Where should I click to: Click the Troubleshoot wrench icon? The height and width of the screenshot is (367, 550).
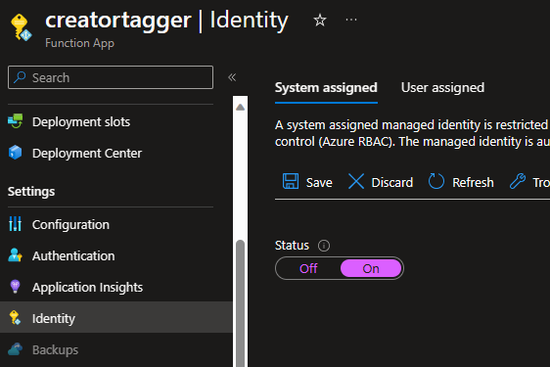click(518, 181)
